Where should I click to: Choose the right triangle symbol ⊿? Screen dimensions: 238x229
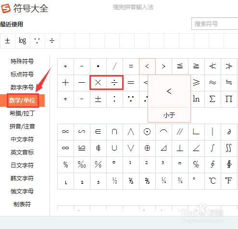163,148
